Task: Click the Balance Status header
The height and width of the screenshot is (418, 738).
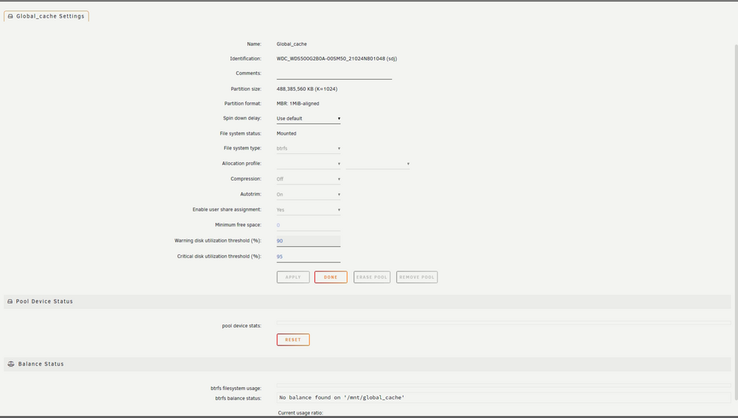Action: click(367, 364)
